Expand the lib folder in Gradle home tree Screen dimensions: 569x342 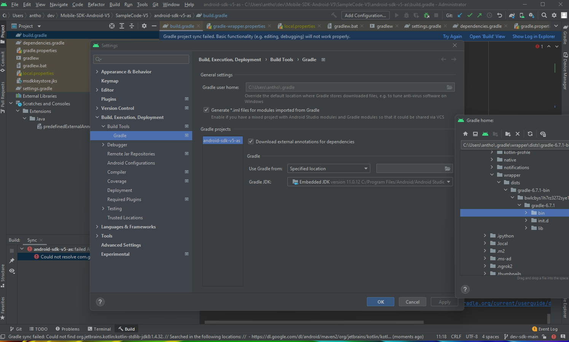pyautogui.click(x=526, y=228)
